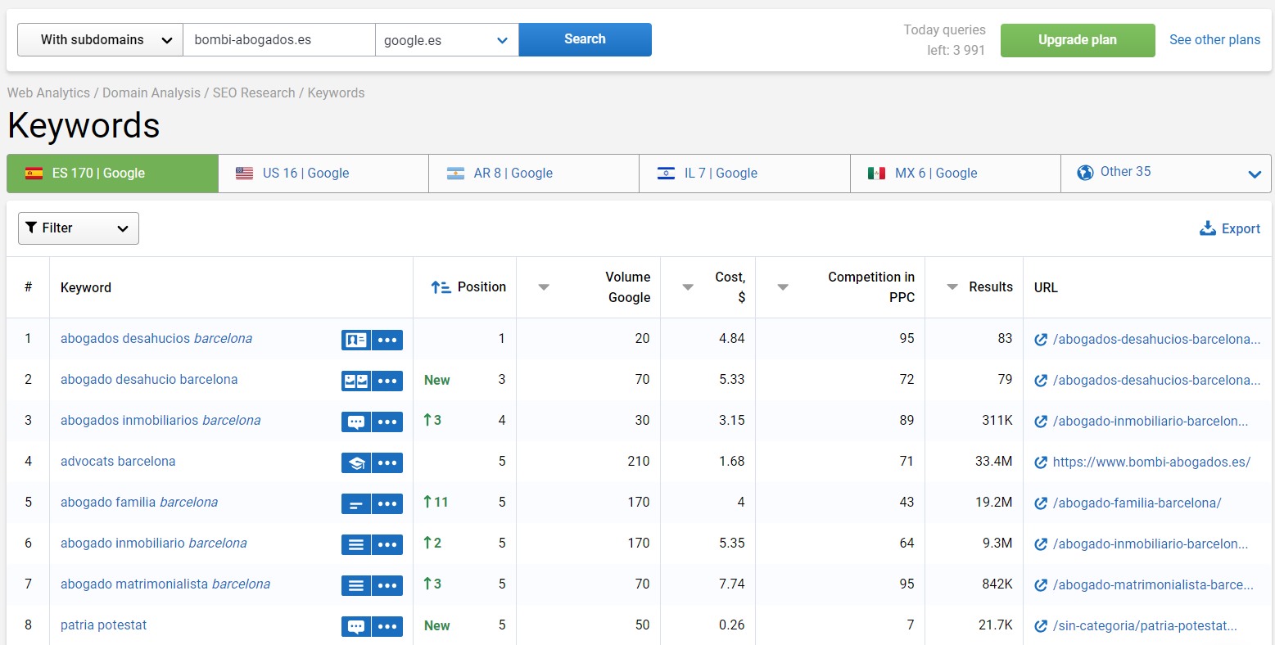
Task: Open the external link icon for https://www.bombi-abogados.es/
Action: tap(1041, 462)
